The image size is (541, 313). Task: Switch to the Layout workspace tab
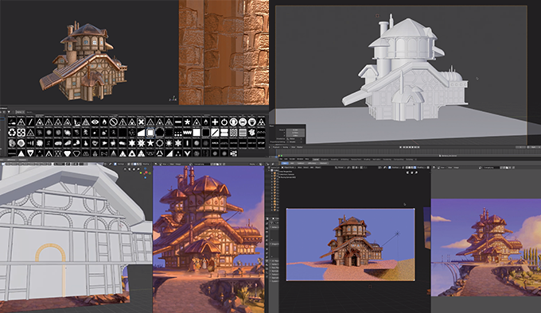pos(316,159)
